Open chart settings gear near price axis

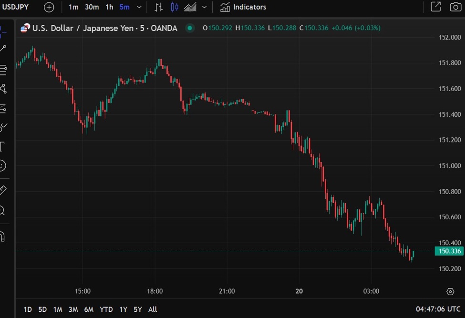(x=450, y=291)
